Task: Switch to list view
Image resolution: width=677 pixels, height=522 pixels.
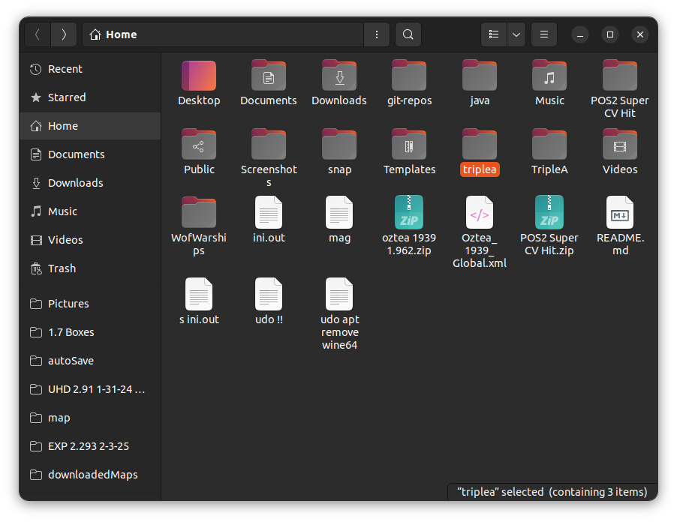Action: (x=494, y=34)
